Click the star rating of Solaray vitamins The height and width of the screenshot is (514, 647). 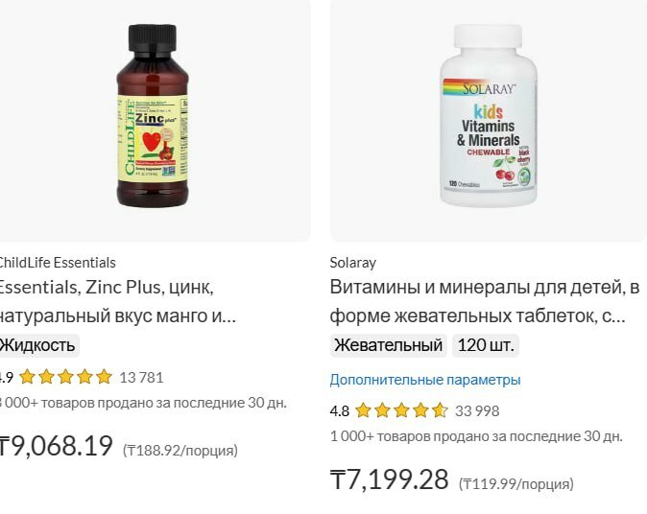pyautogui.click(x=401, y=410)
